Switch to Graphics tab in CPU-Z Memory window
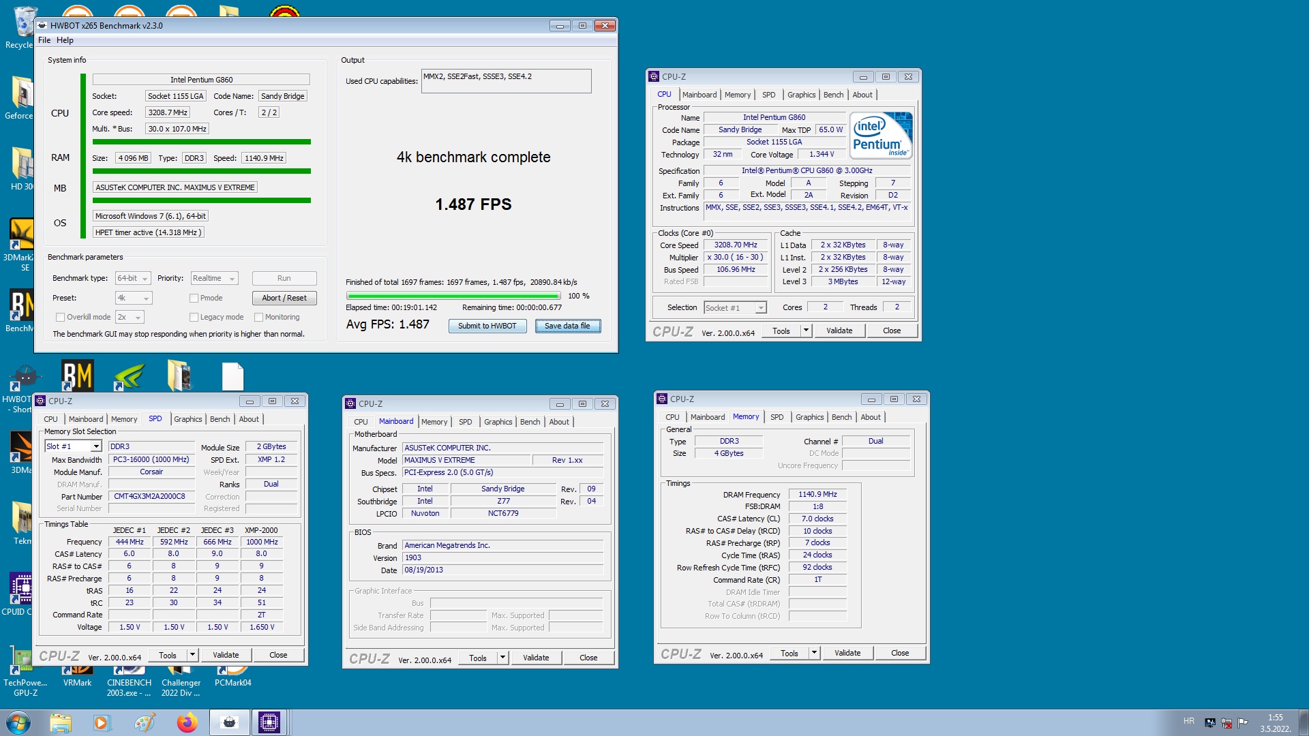 [809, 417]
